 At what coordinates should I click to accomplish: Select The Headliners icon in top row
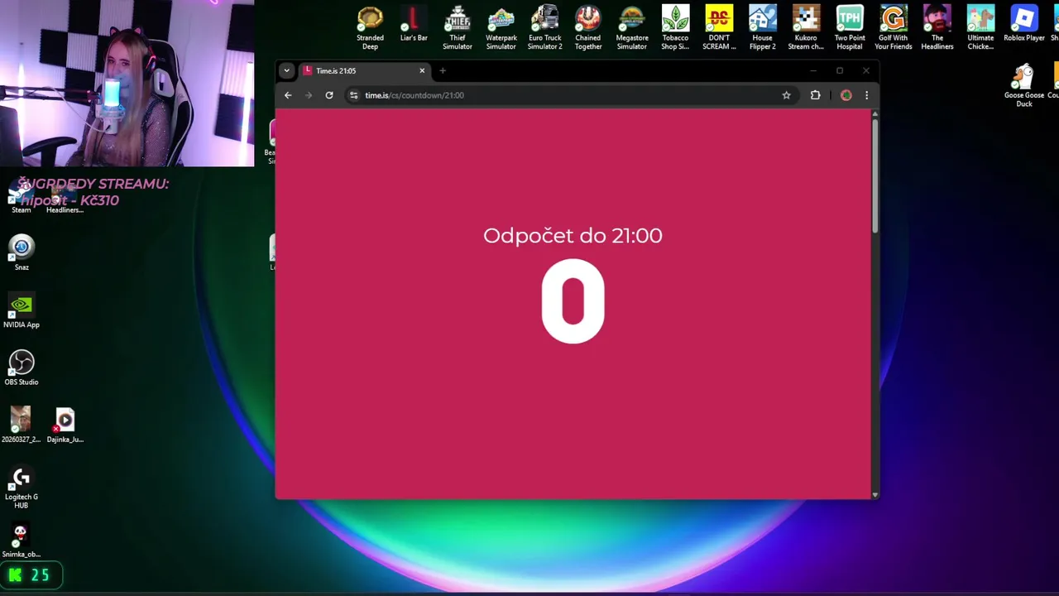(937, 27)
